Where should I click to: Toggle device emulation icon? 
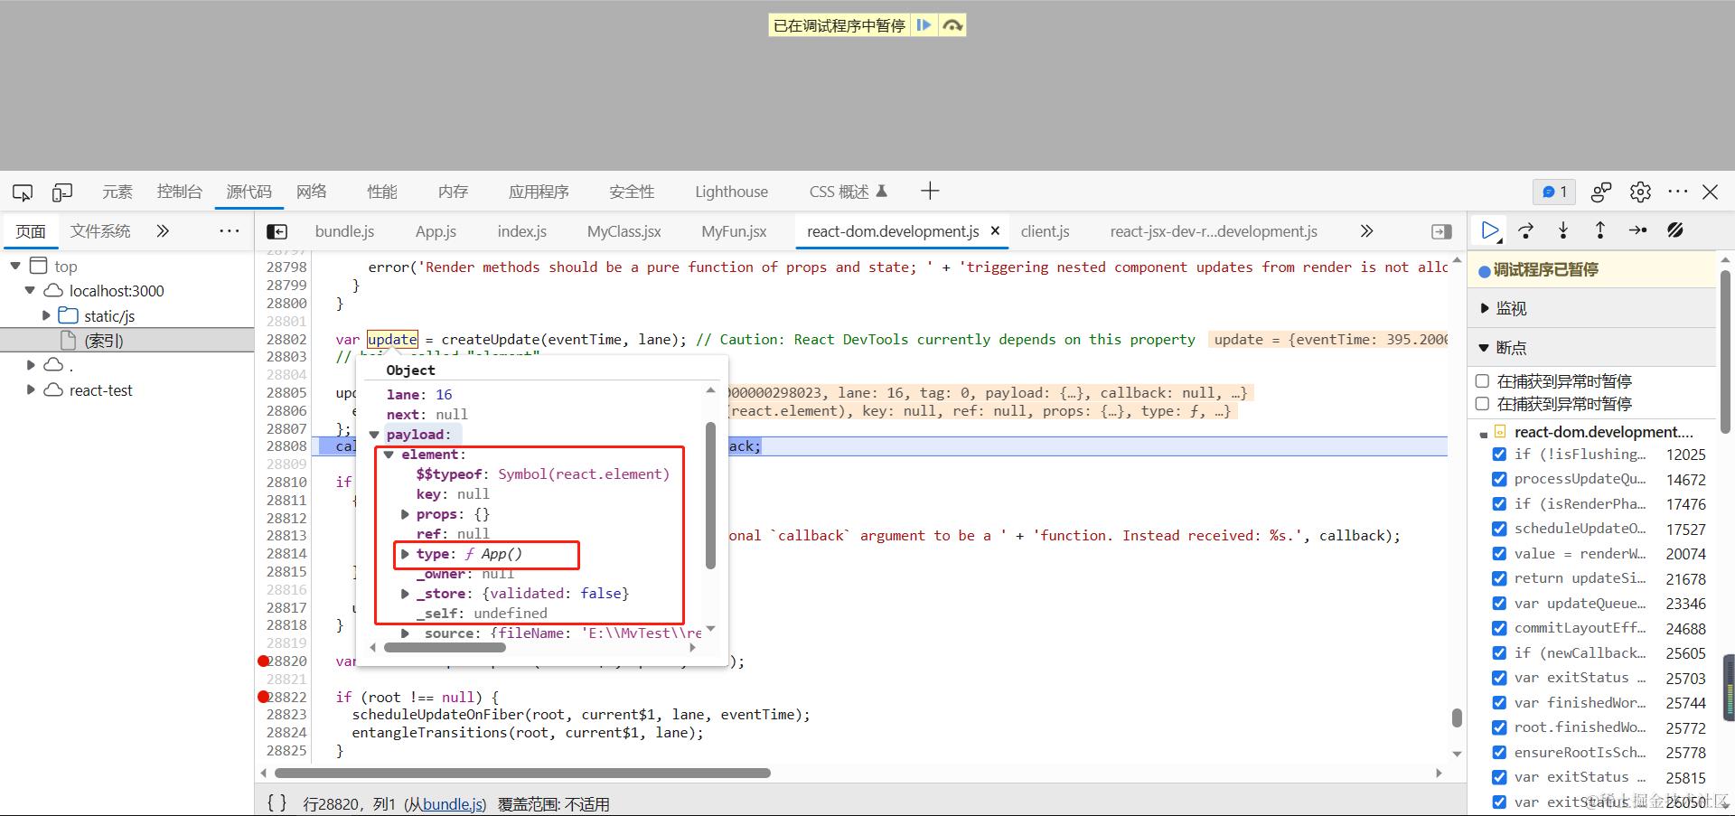pyautogui.click(x=62, y=192)
